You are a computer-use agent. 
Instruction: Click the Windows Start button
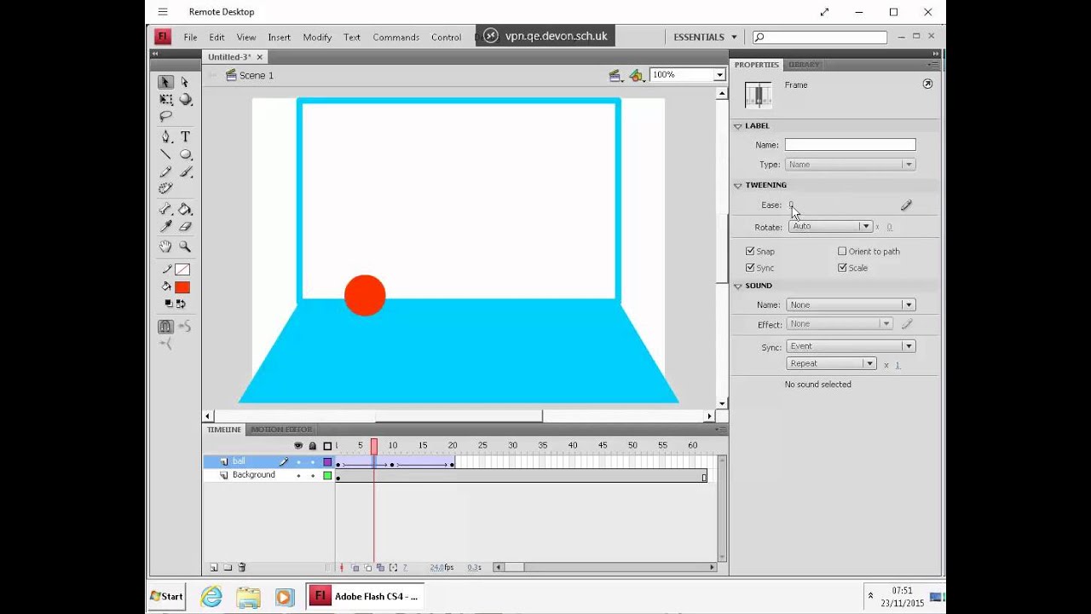[x=167, y=597]
